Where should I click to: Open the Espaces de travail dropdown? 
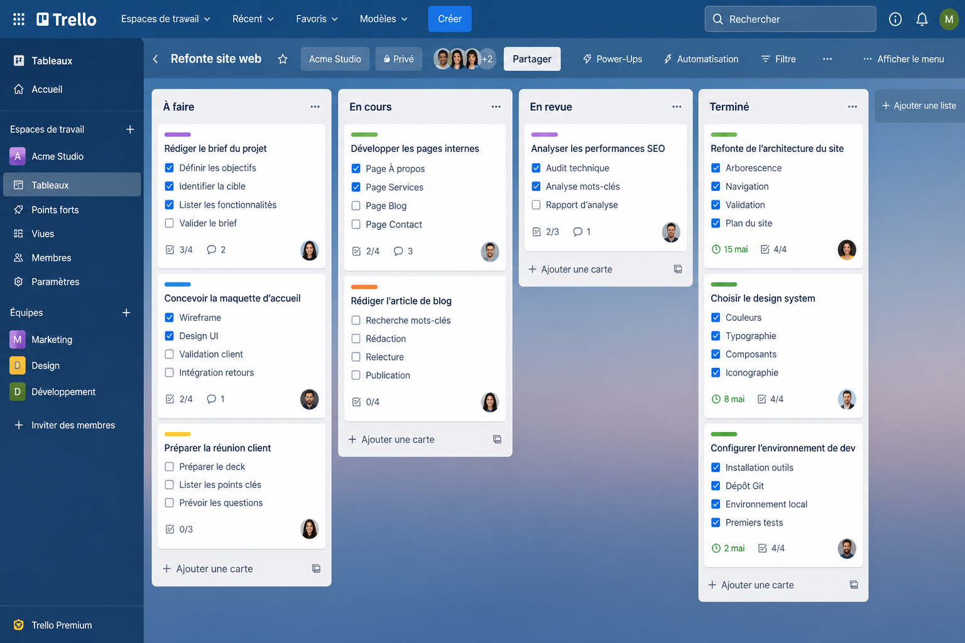(x=165, y=19)
